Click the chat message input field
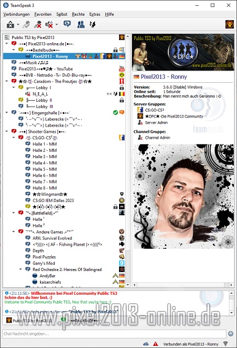Screen dimensions: 237x348 114,334
